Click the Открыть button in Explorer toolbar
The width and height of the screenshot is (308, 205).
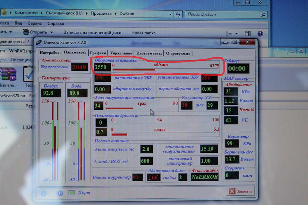click(35, 32)
